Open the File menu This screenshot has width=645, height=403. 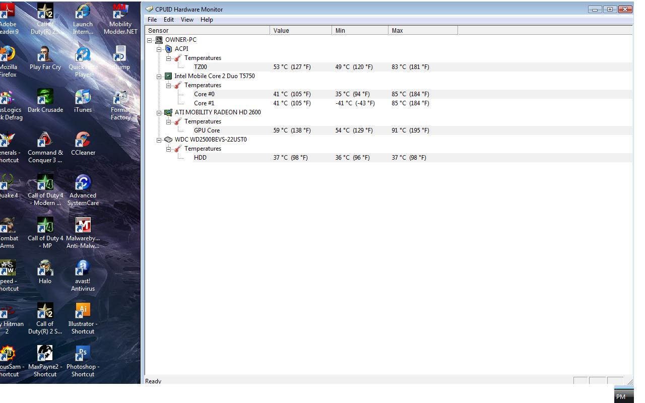[x=152, y=20]
